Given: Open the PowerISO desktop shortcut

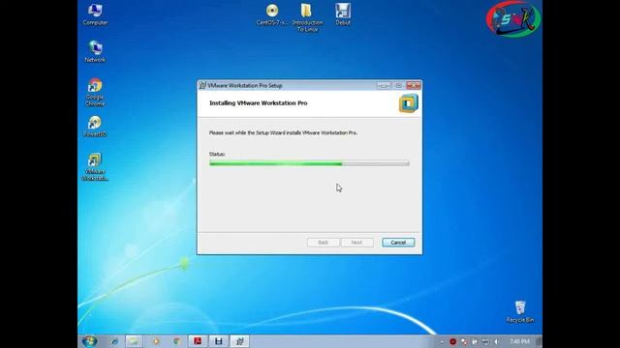Looking at the screenshot, I should 95,127.
